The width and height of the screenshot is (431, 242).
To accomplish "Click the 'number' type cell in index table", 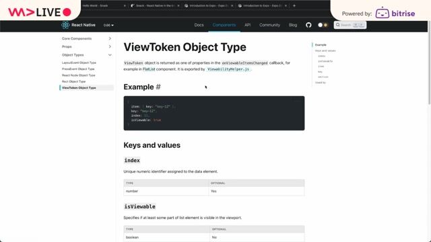I will [x=166, y=191].
